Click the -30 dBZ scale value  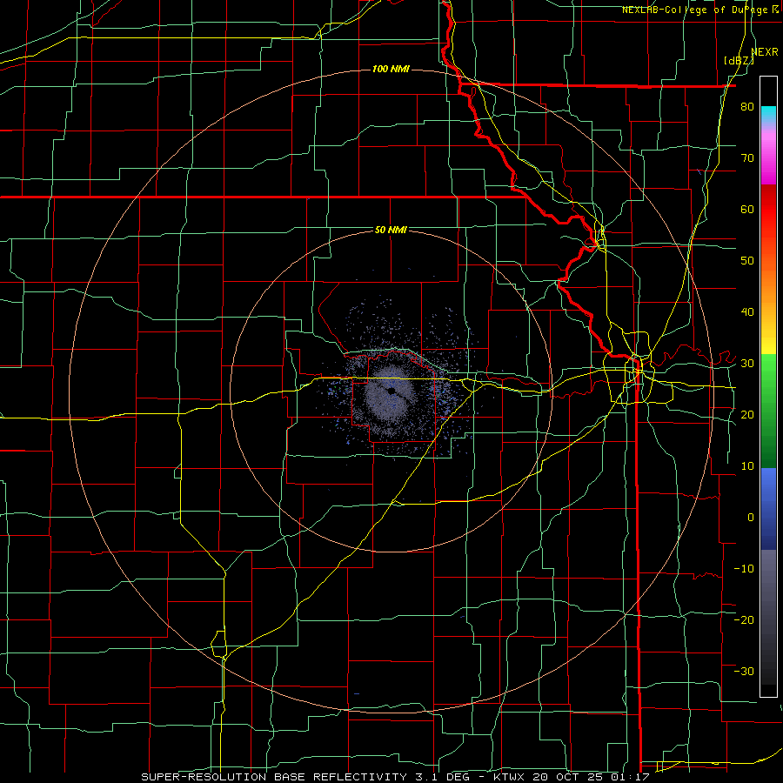[744, 671]
